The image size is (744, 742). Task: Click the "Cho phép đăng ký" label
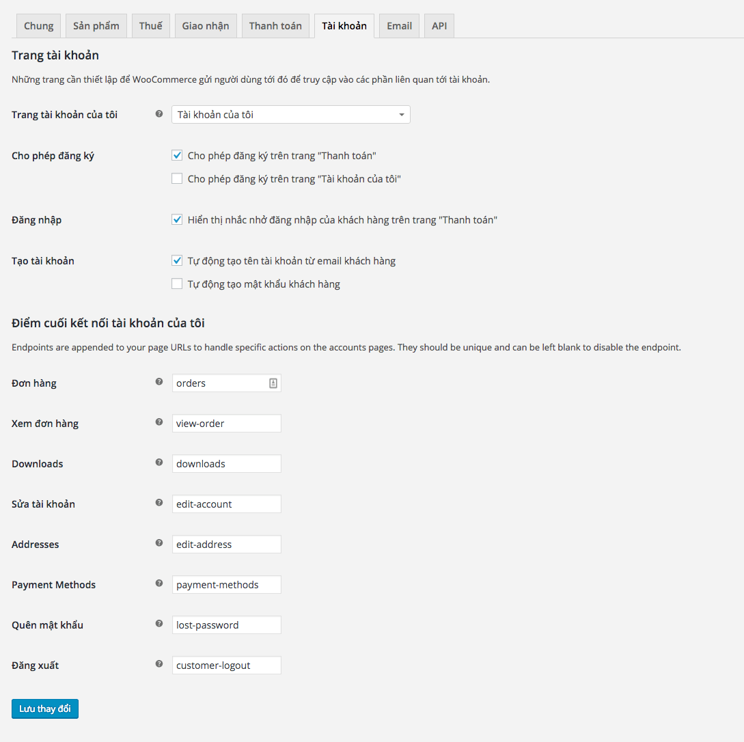(x=53, y=156)
